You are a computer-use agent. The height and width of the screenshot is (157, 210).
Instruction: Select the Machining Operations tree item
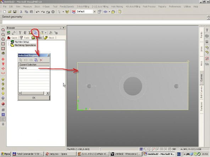(25, 45)
